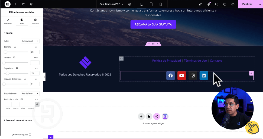Image resolution: width=263 pixels, height=139 pixels.
Task: Click the section drag dots handle
Action: [153, 44]
